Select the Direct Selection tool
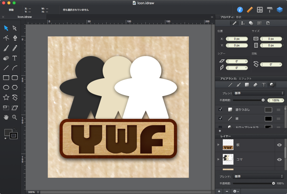 tap(15, 28)
